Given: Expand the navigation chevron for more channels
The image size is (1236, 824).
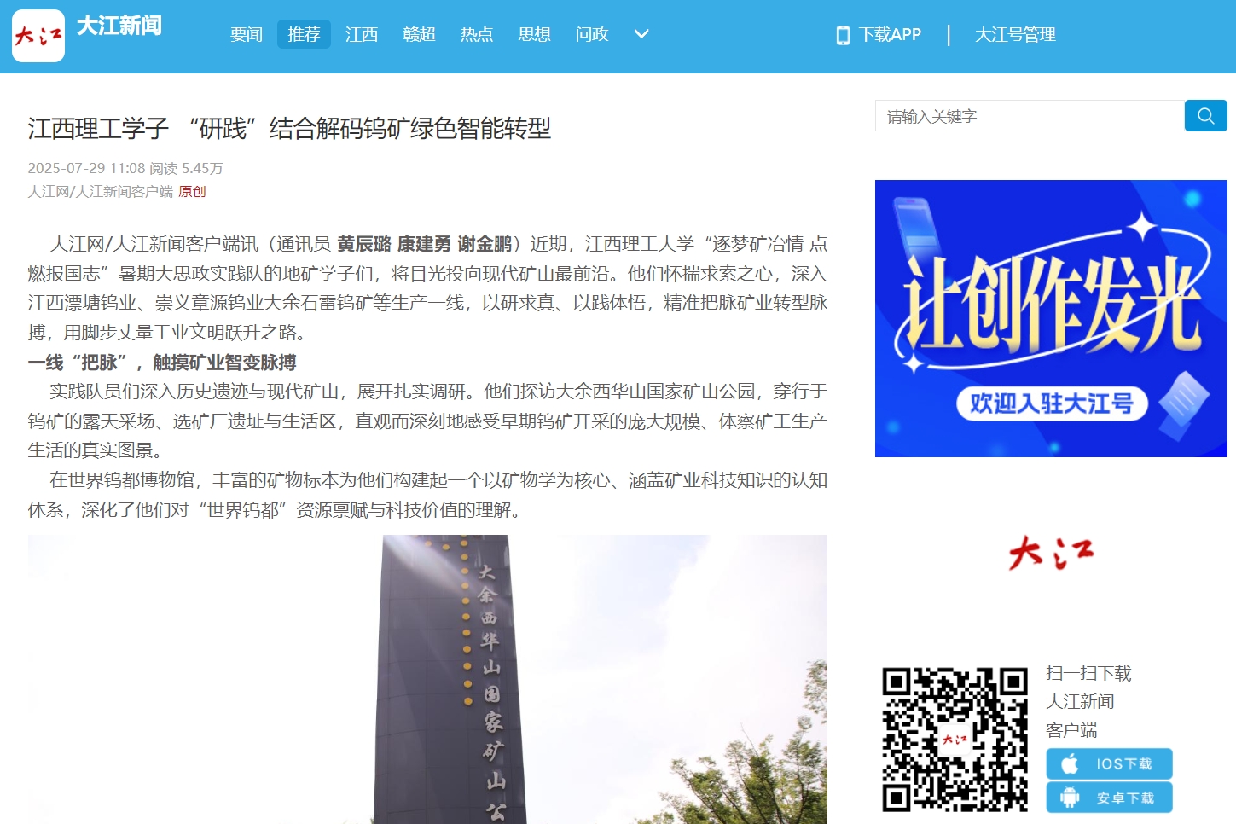Looking at the screenshot, I should [641, 34].
